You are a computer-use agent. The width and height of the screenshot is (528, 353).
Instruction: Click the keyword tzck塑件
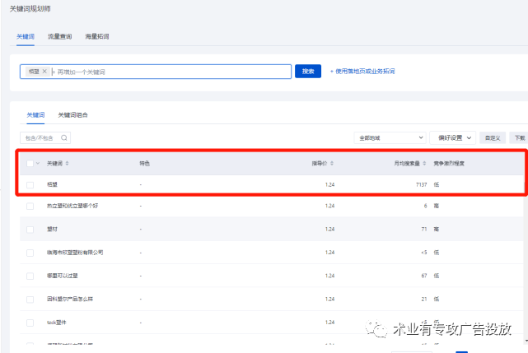click(x=57, y=323)
